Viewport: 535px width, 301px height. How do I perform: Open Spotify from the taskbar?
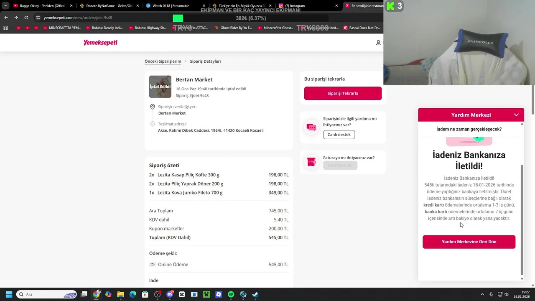point(231,294)
